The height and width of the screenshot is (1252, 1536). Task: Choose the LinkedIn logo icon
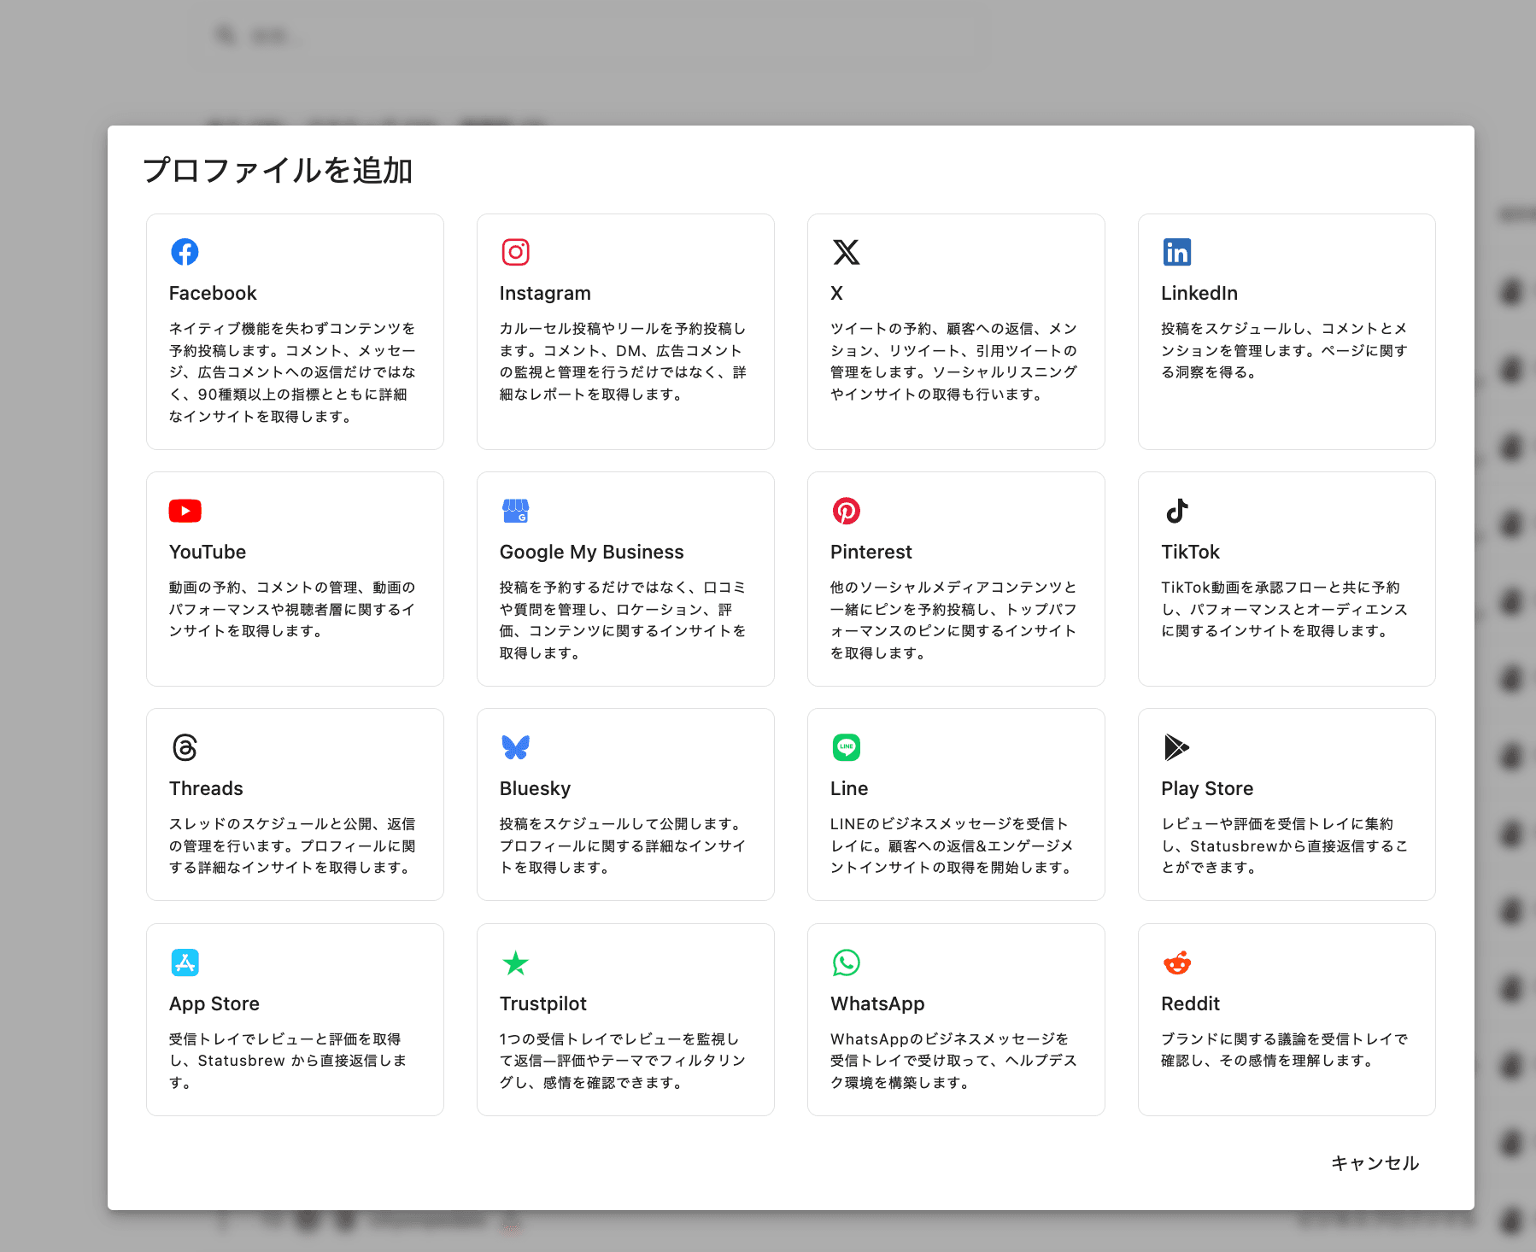click(1176, 252)
